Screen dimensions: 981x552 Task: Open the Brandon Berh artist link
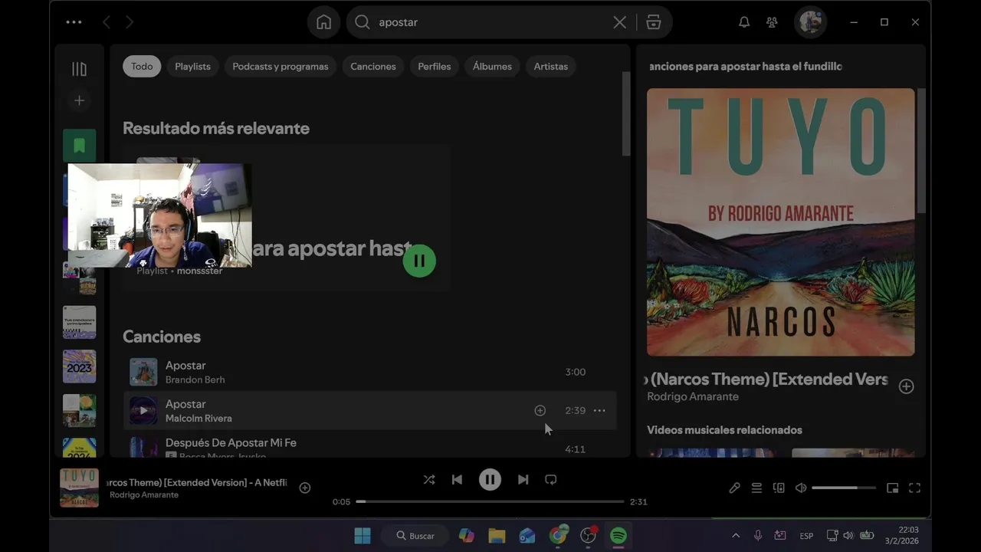(x=195, y=379)
